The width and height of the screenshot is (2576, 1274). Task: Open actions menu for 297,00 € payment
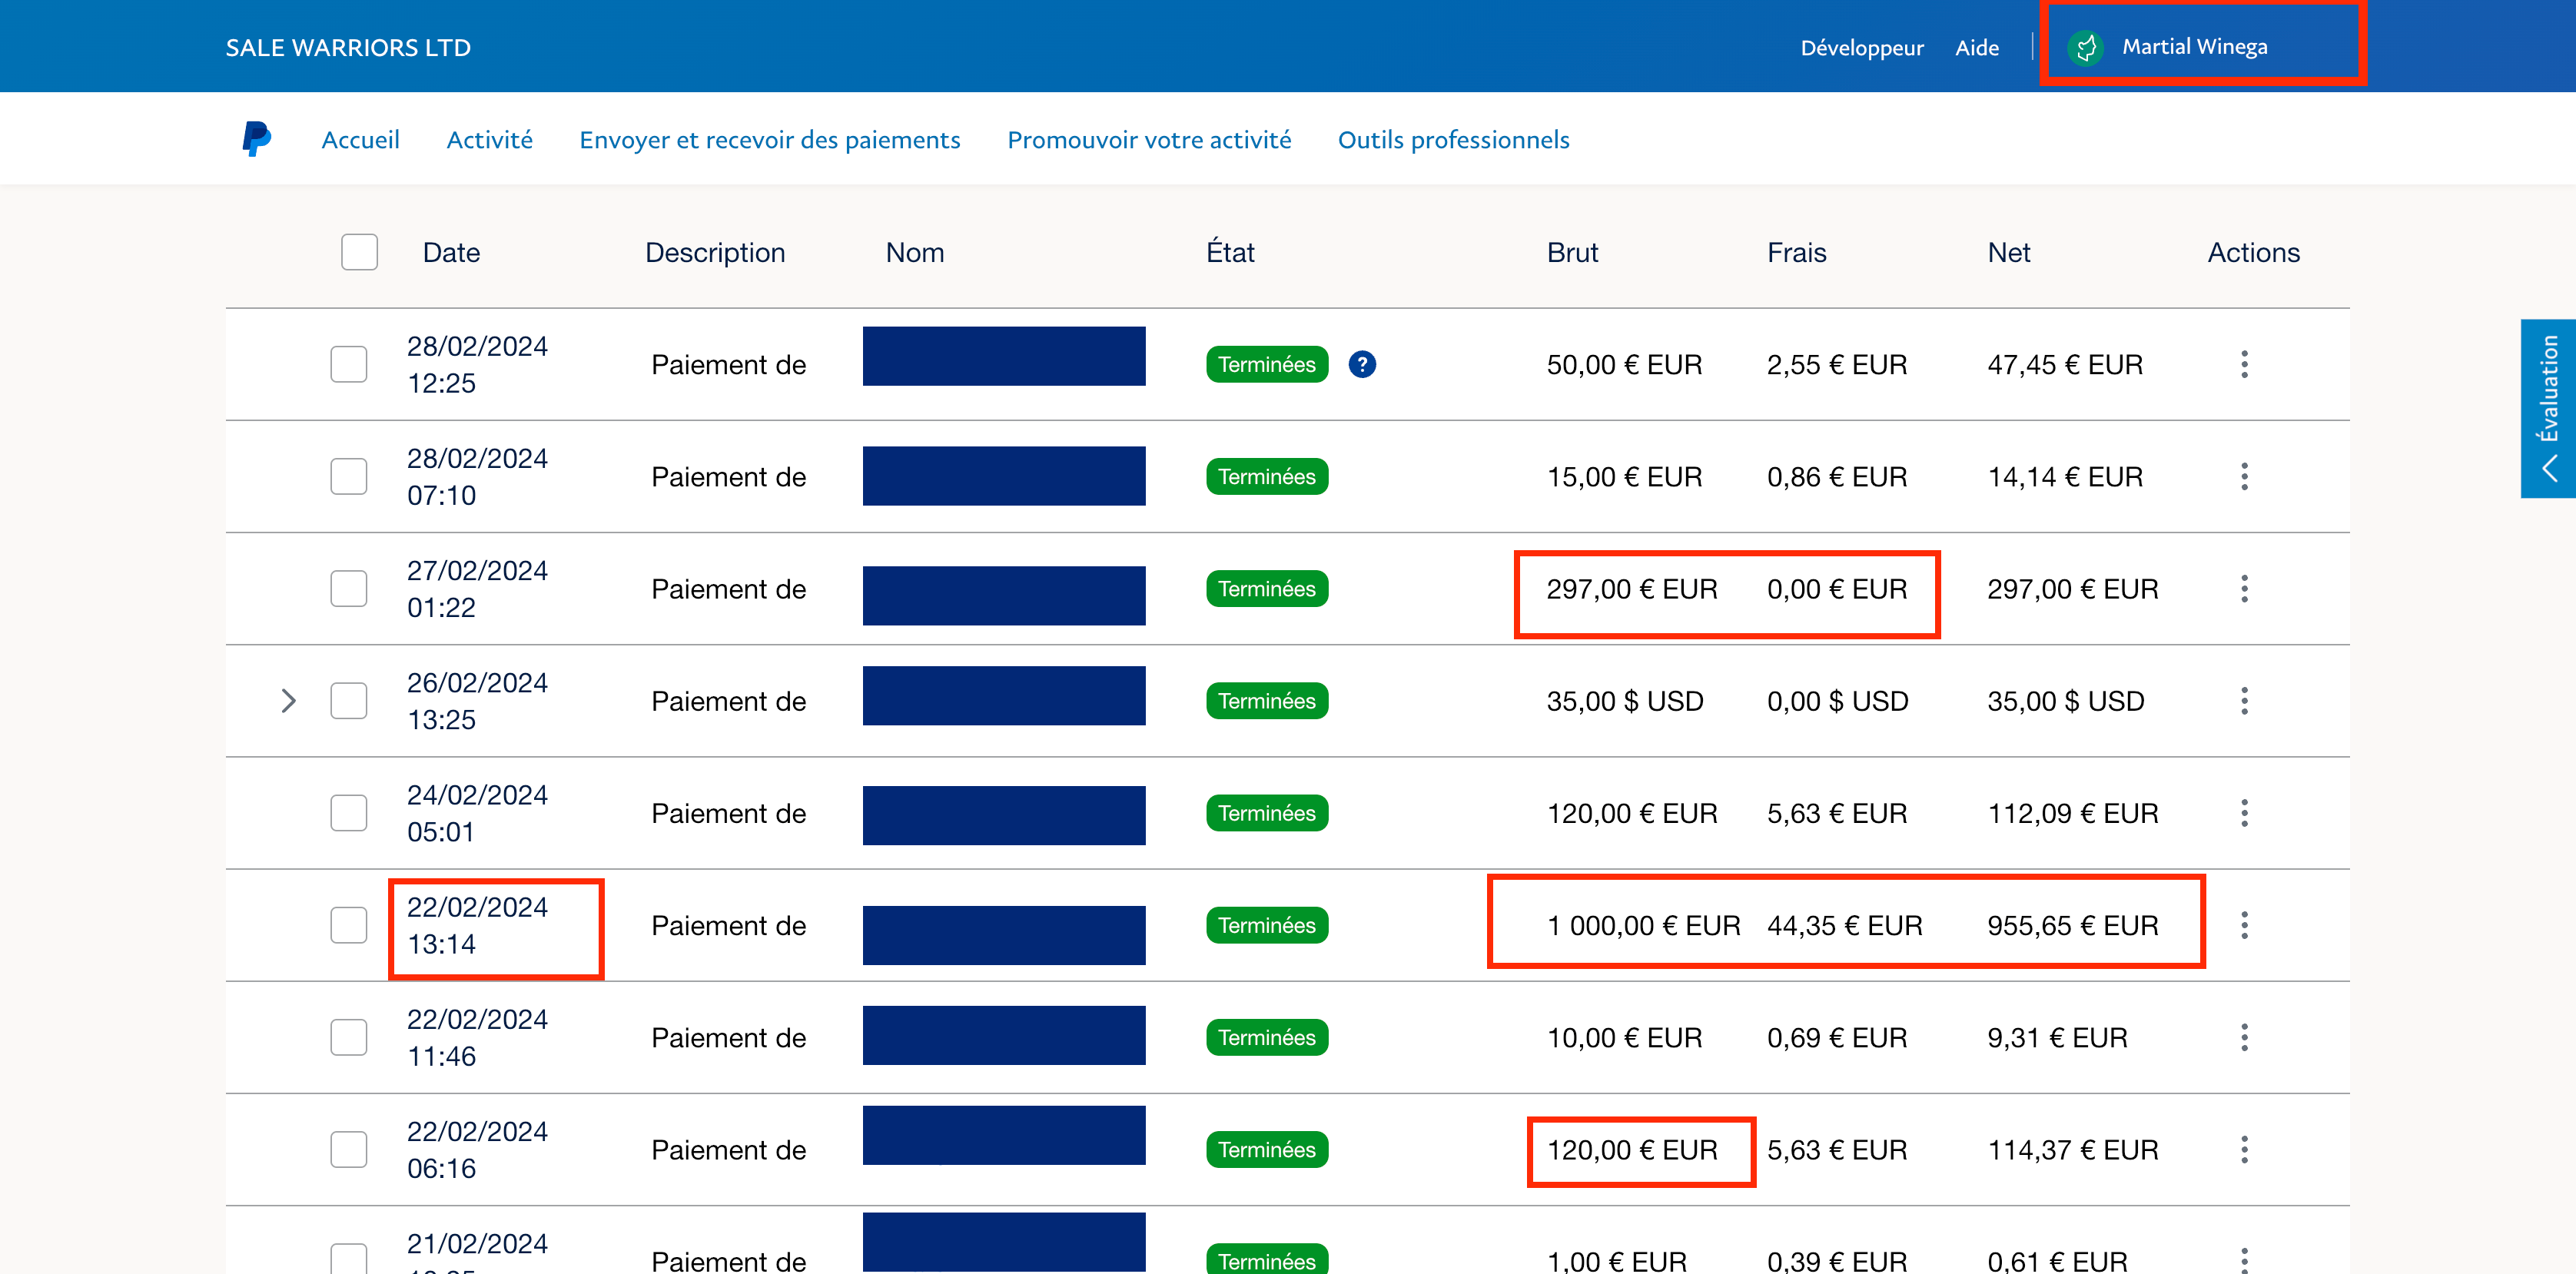[2244, 588]
